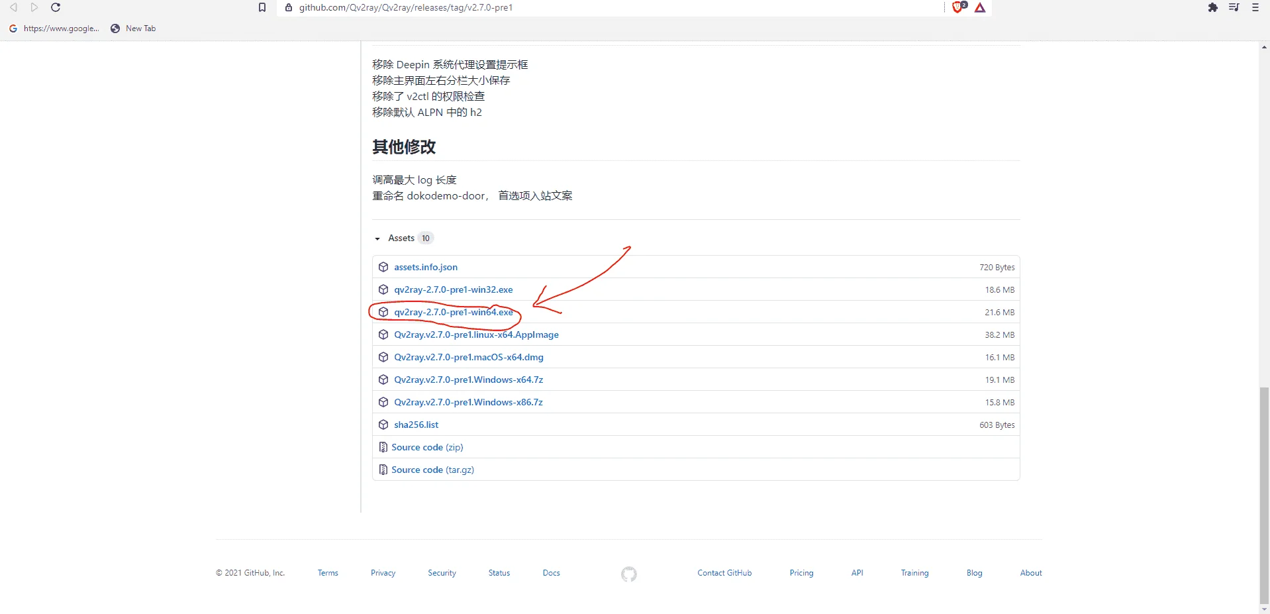Bookmark this page with the bookmark icon

tap(262, 7)
